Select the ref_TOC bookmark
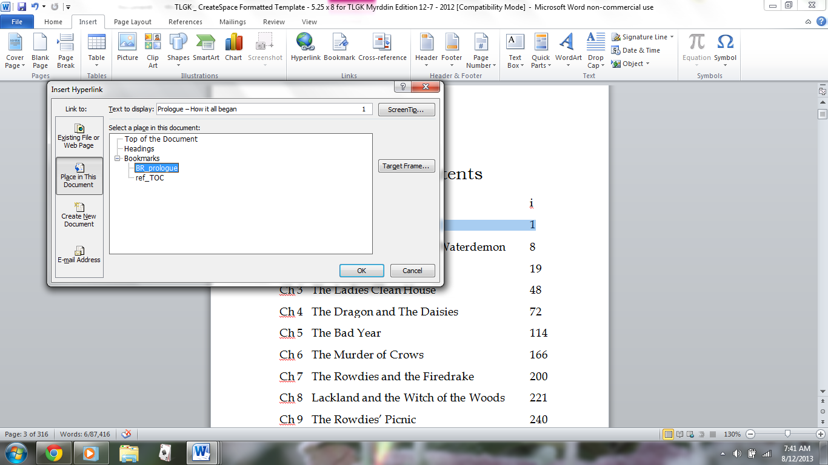 coord(150,178)
